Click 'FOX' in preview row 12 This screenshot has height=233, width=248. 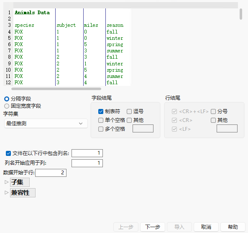(x=18, y=83)
